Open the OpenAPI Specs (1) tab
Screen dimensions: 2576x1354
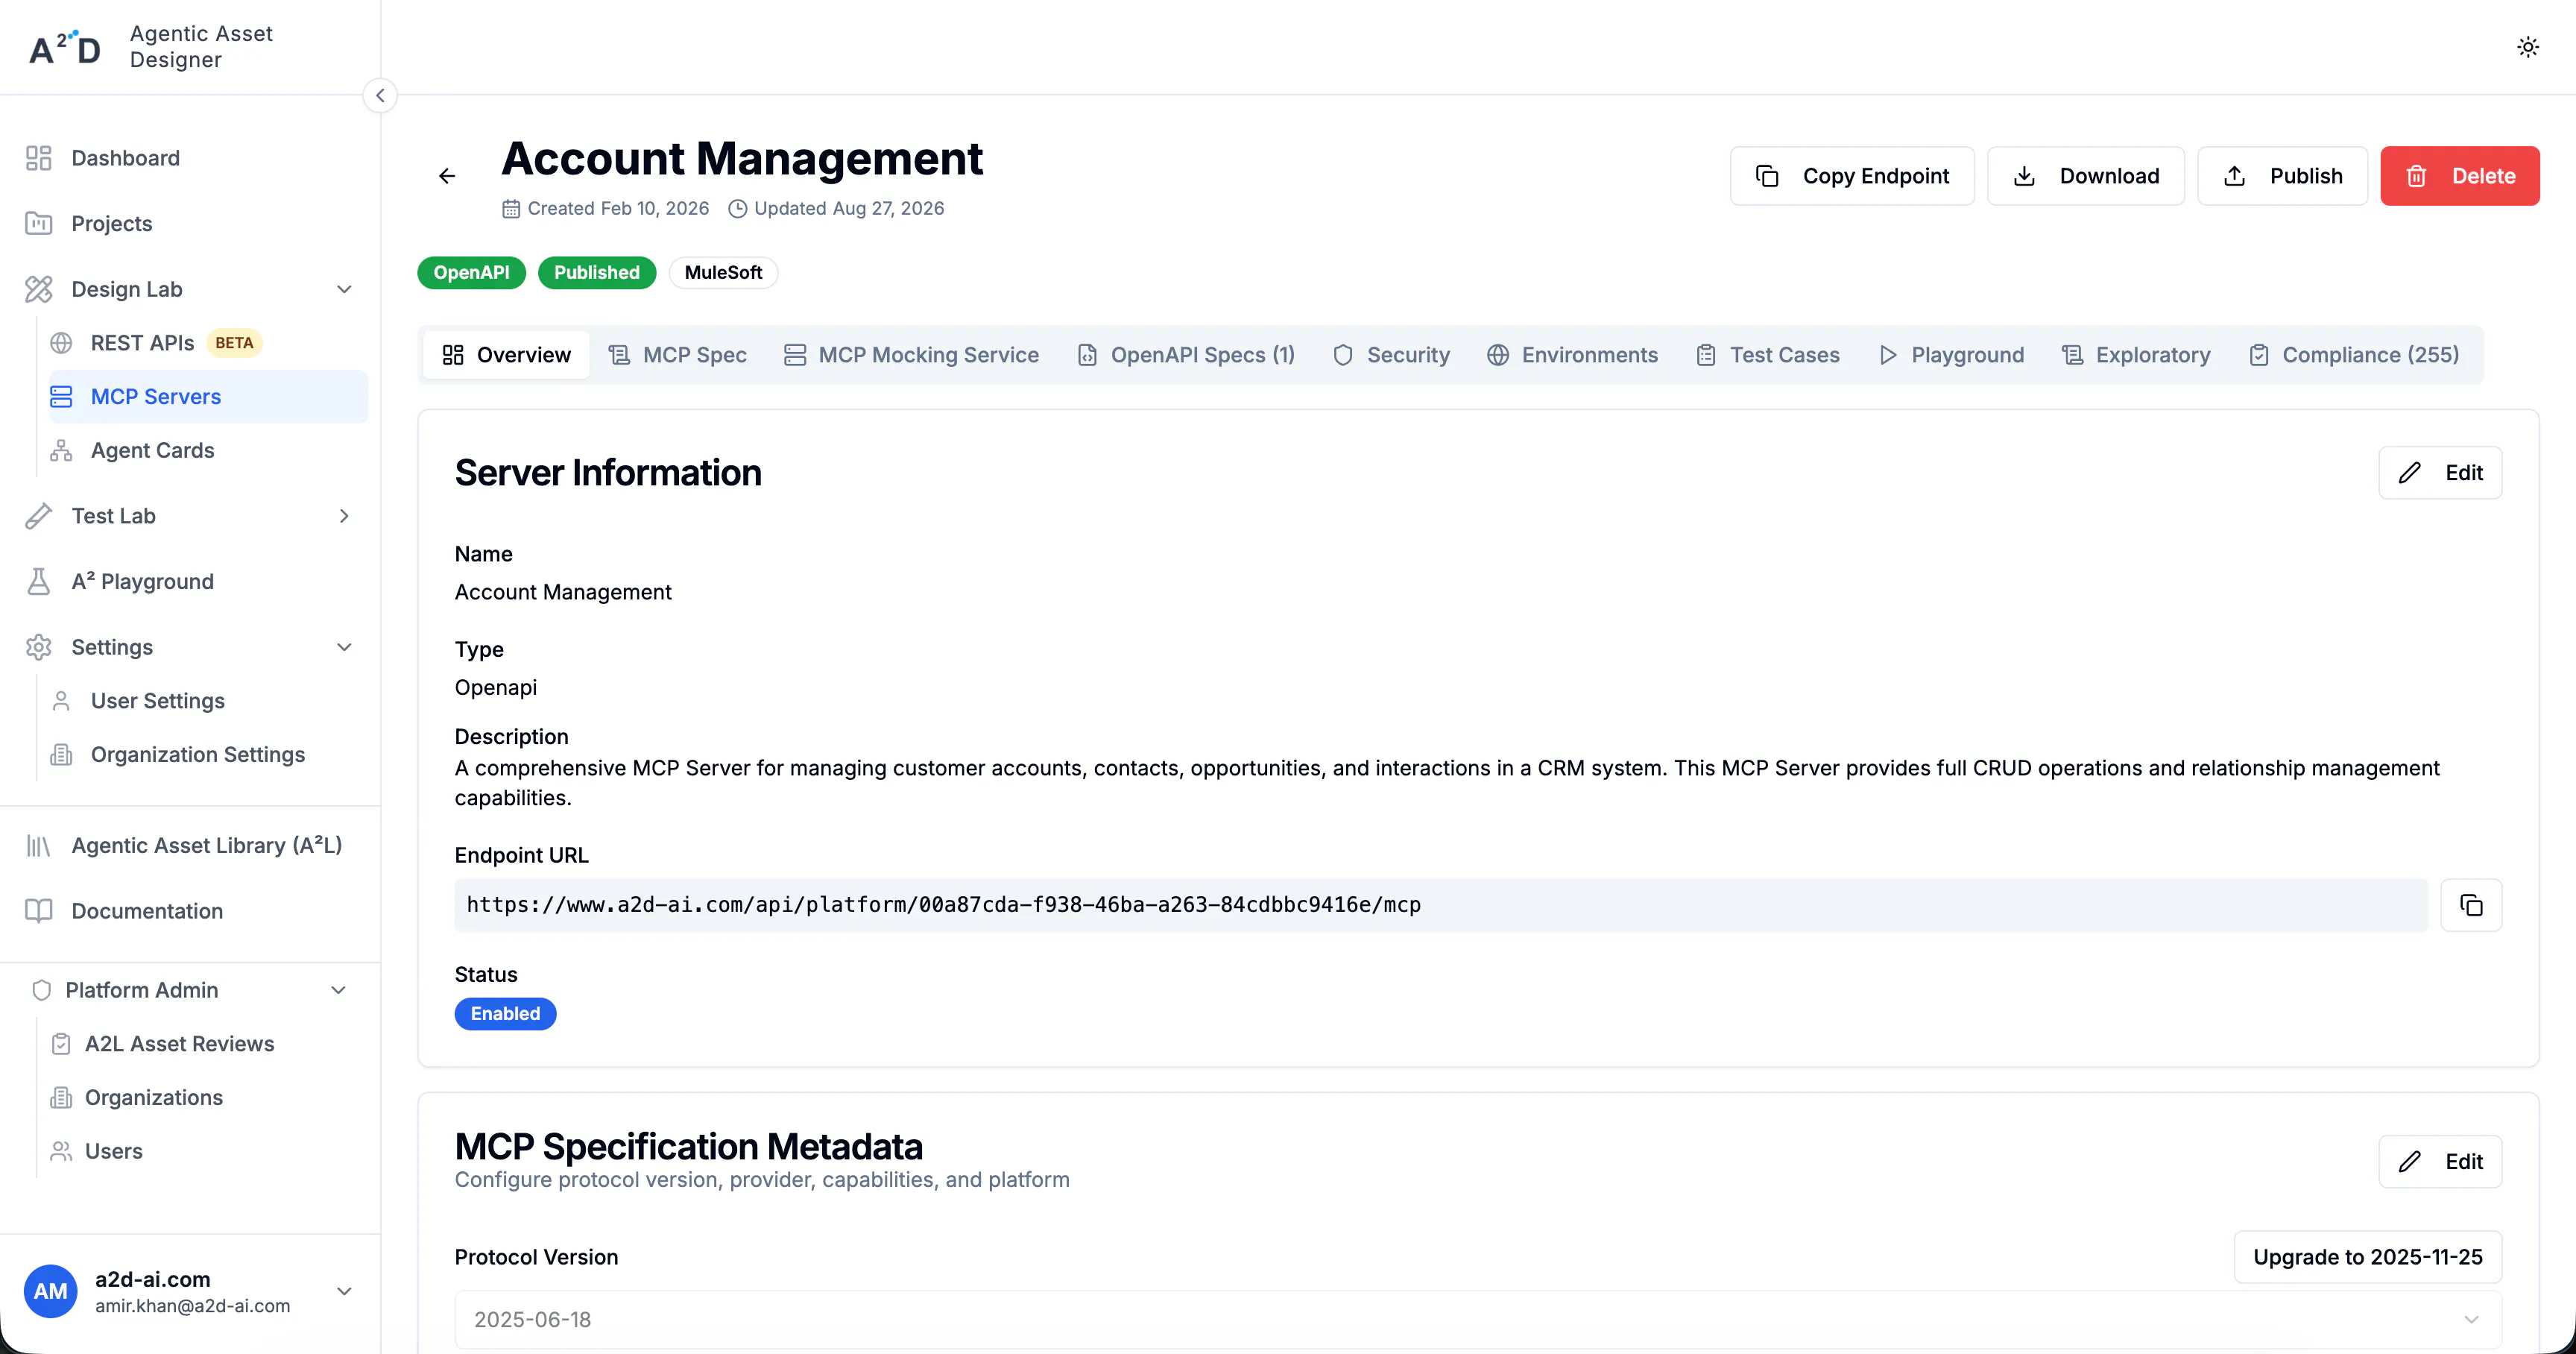pyautogui.click(x=1186, y=355)
